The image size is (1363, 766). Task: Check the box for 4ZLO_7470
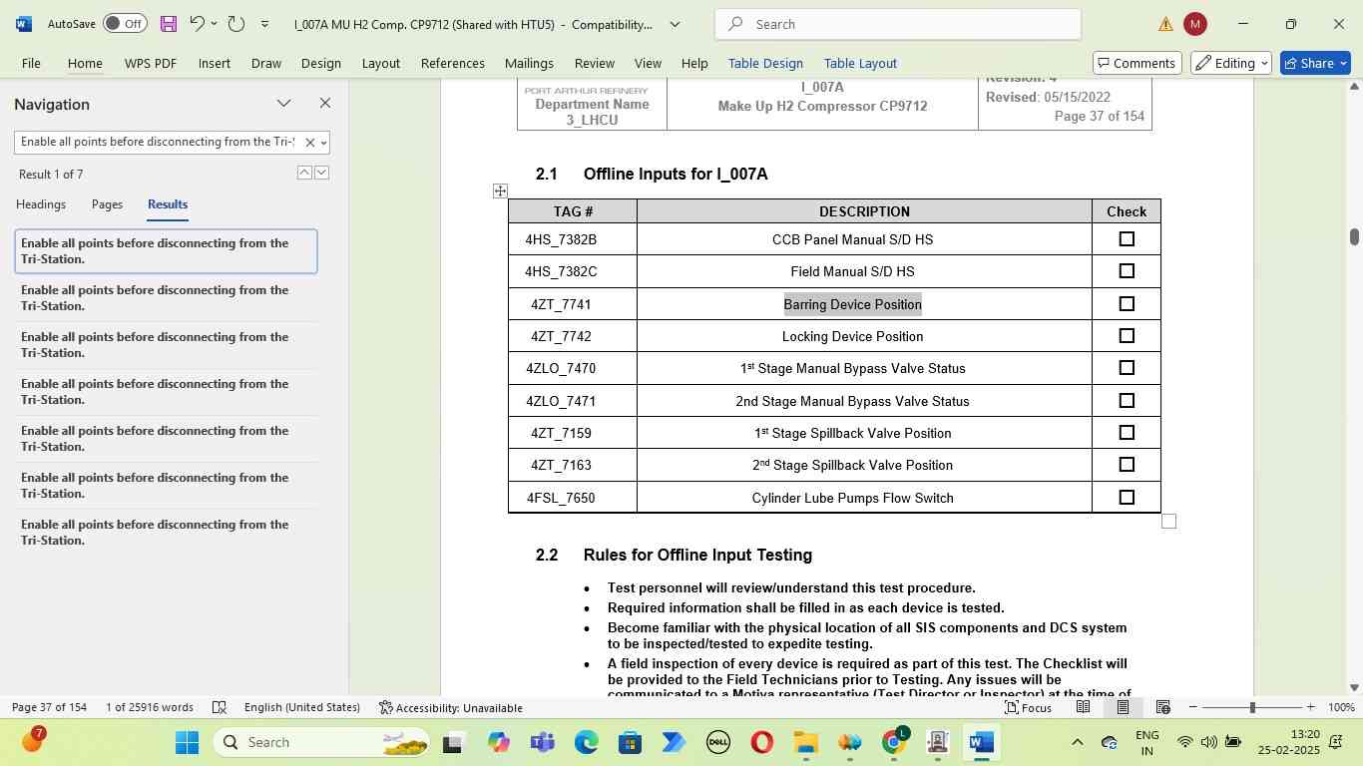pyautogui.click(x=1127, y=368)
